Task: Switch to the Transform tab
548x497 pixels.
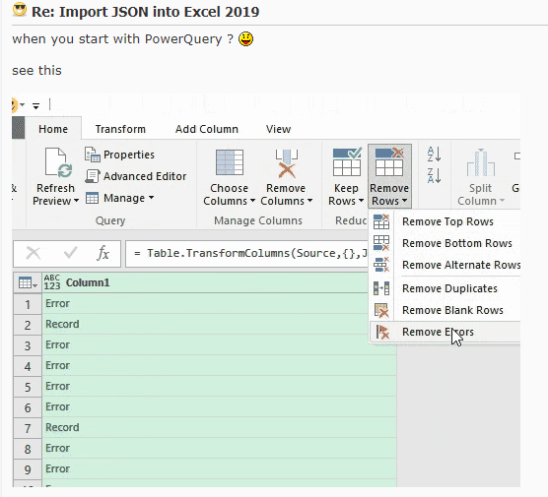Action: tap(120, 129)
